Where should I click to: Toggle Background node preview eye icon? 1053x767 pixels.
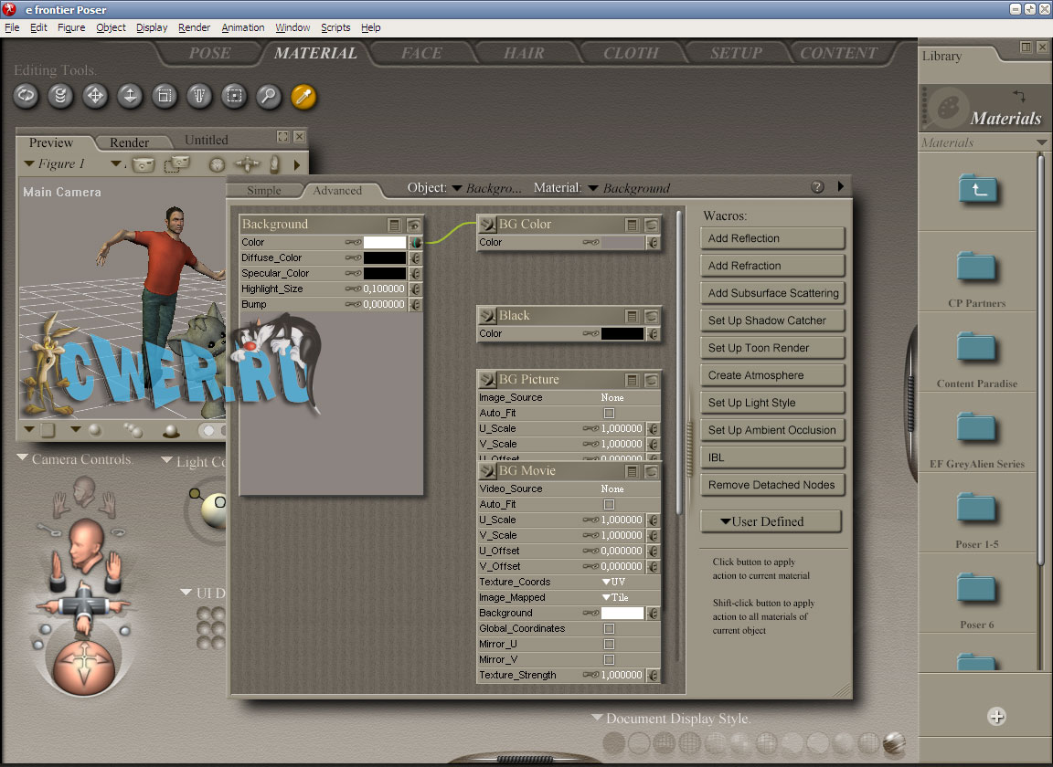coord(414,225)
